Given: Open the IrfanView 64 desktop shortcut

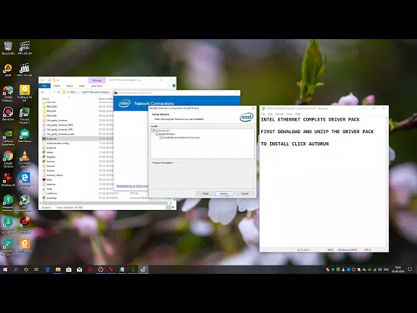Looking at the screenshot, I should 8,180.
